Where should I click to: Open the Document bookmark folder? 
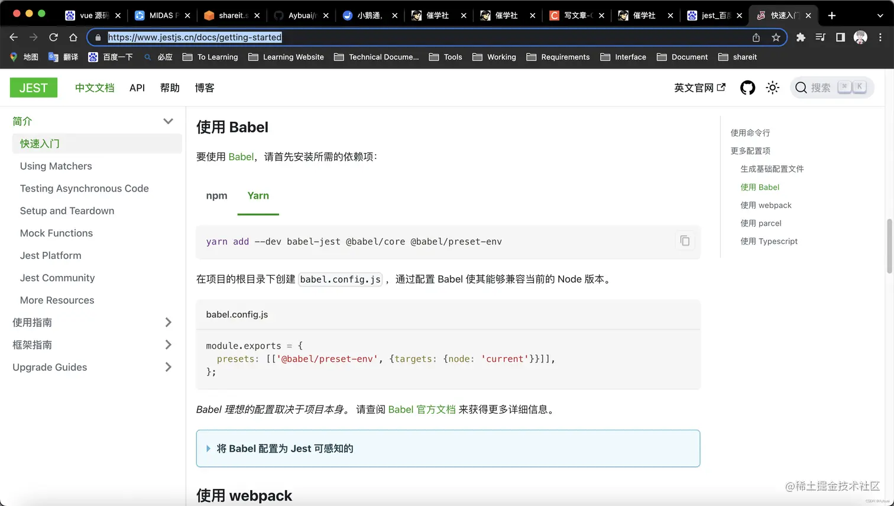coord(682,57)
